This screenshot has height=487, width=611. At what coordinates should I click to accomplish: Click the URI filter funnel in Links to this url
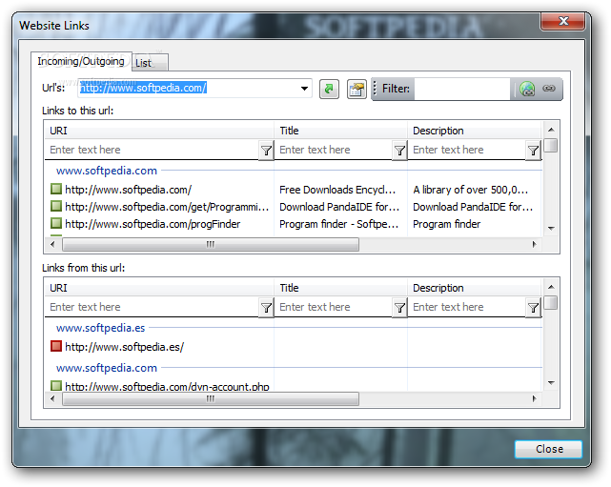pyautogui.click(x=266, y=151)
